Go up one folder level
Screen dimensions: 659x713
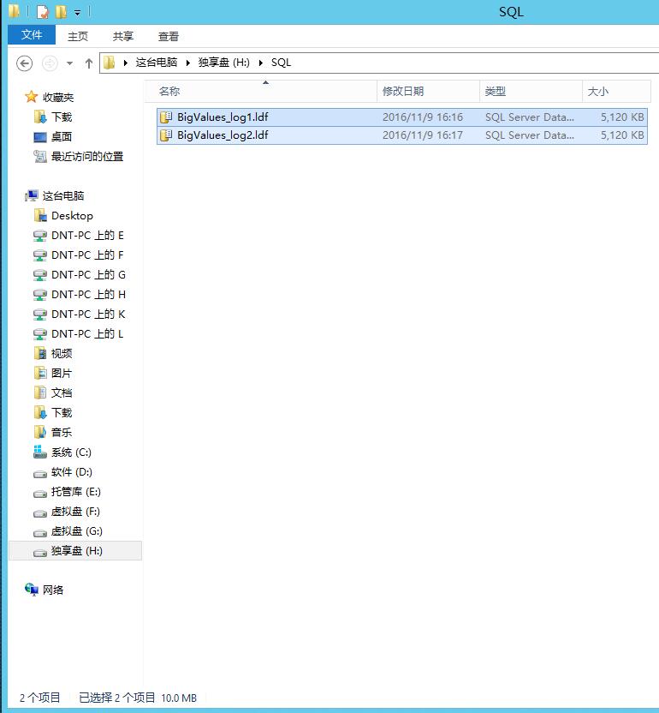pyautogui.click(x=88, y=63)
